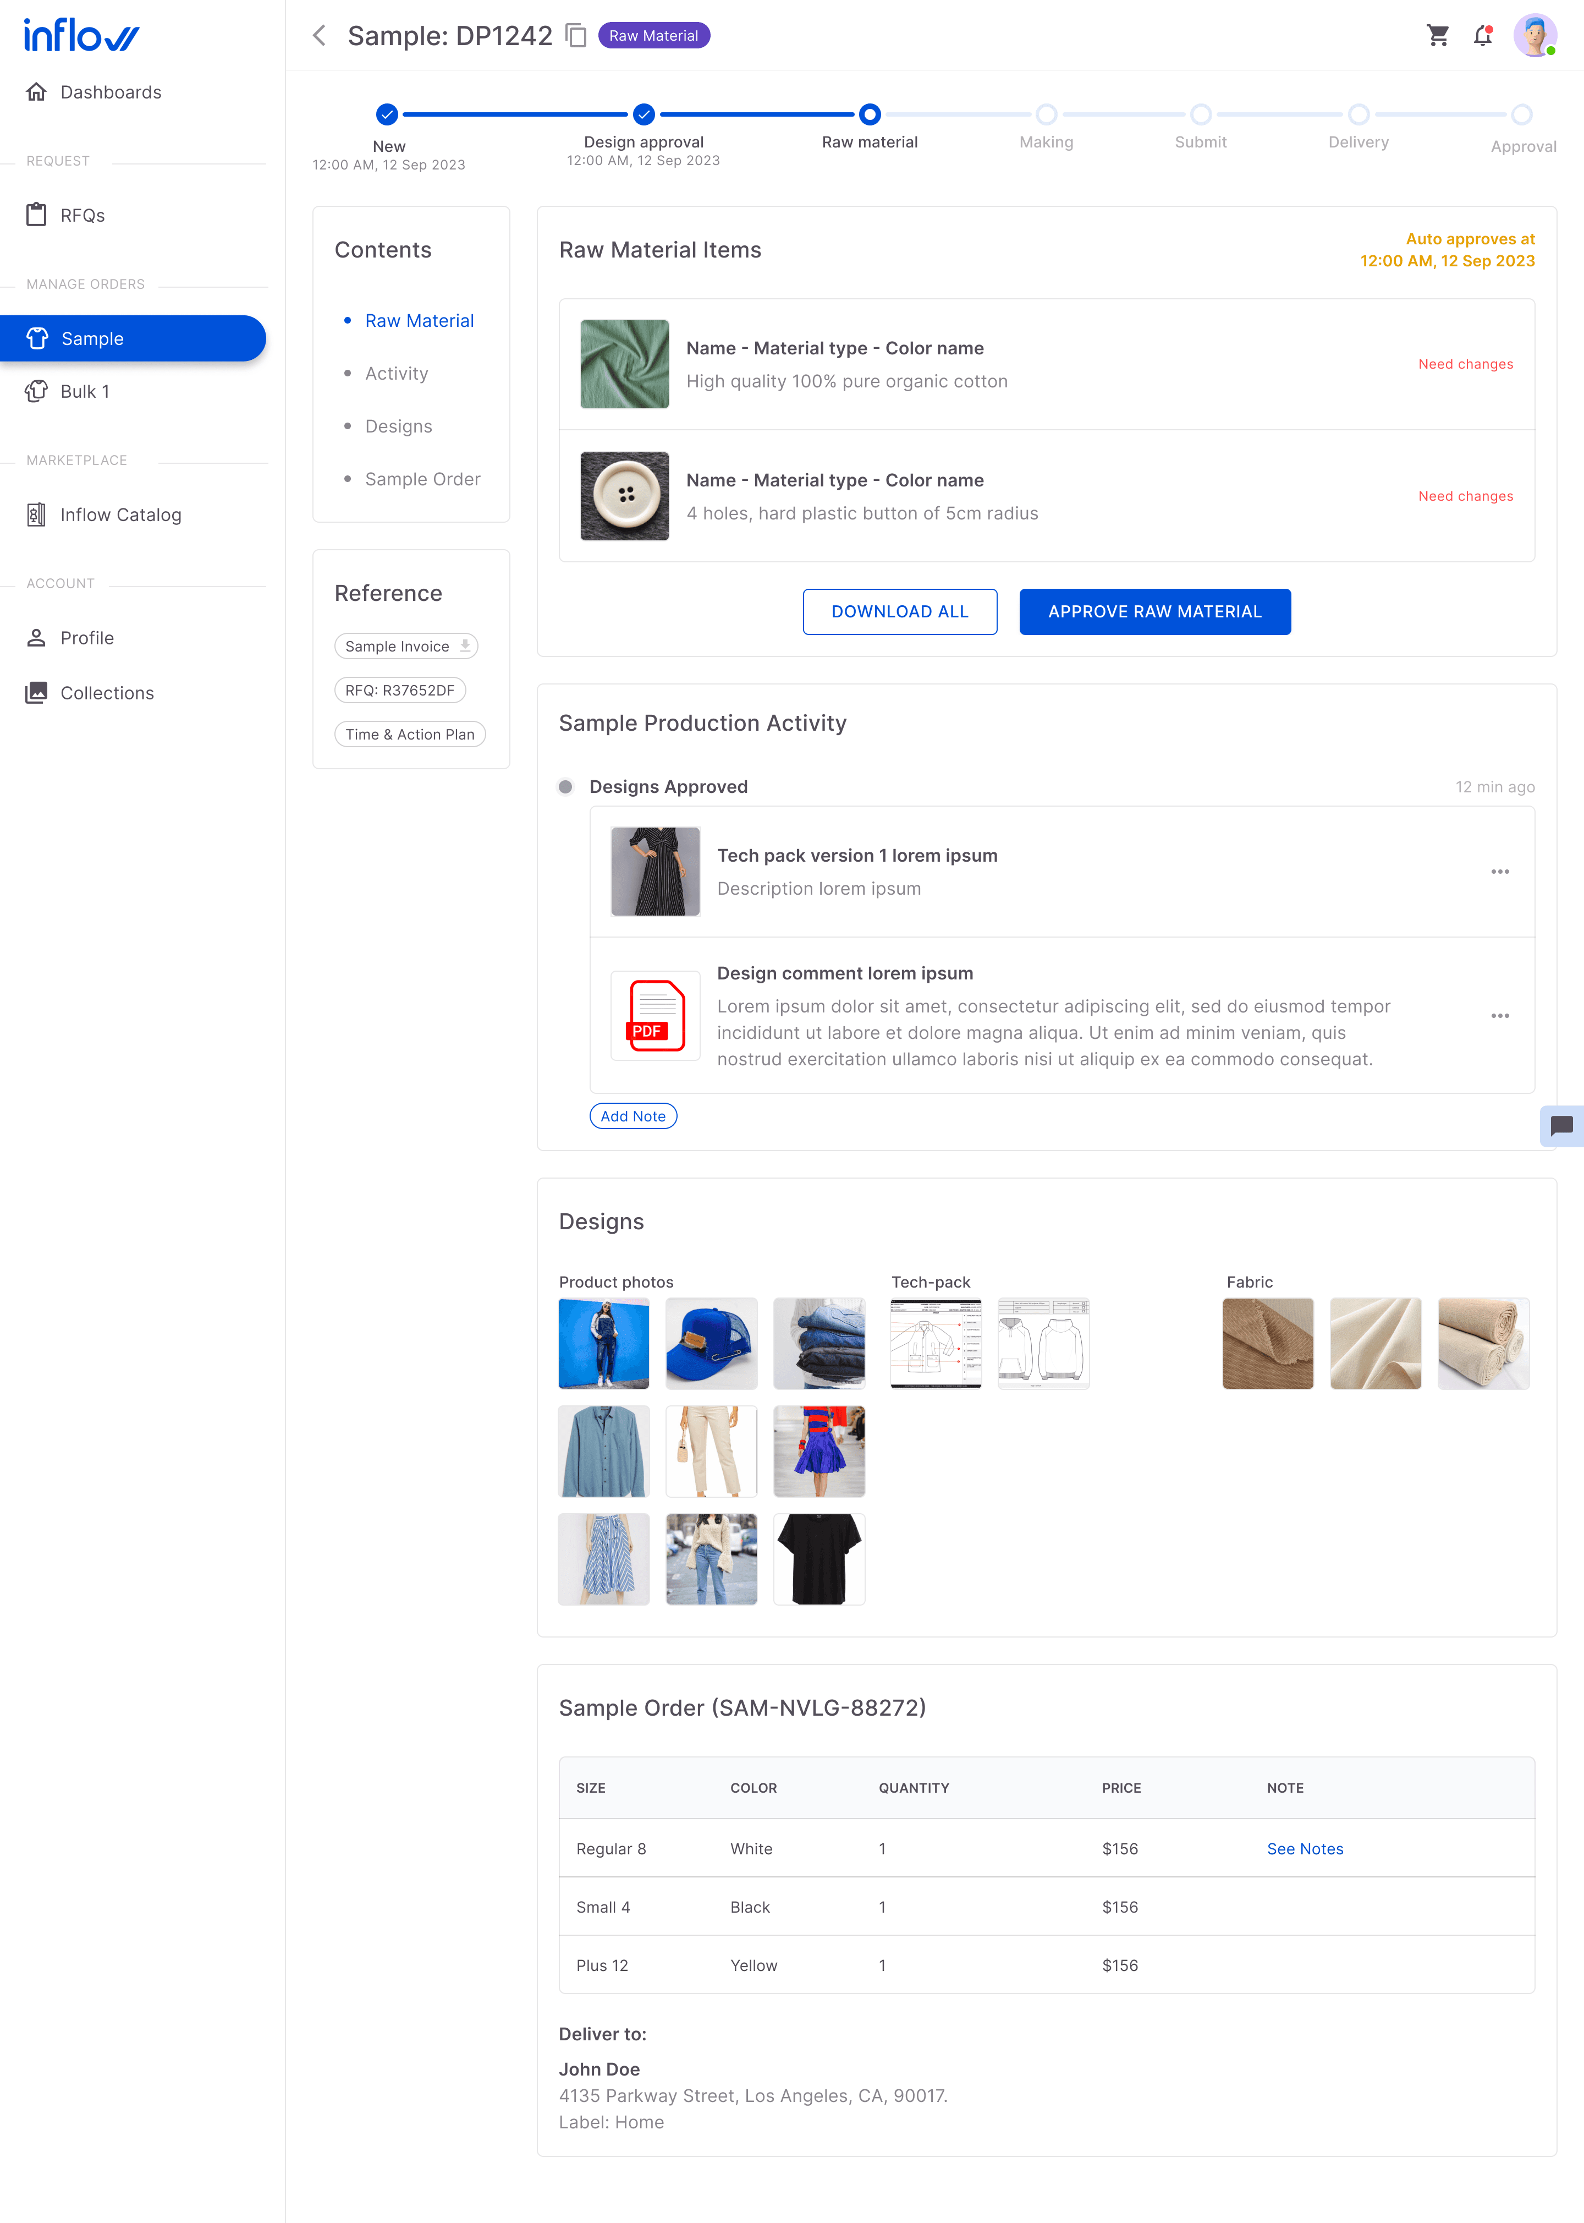Open the notifications bell
Image resolution: width=1584 pixels, height=2223 pixels.
click(1483, 36)
